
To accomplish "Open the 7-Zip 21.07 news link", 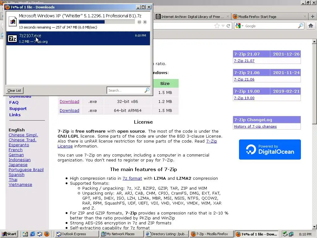I will pos(244,61).
